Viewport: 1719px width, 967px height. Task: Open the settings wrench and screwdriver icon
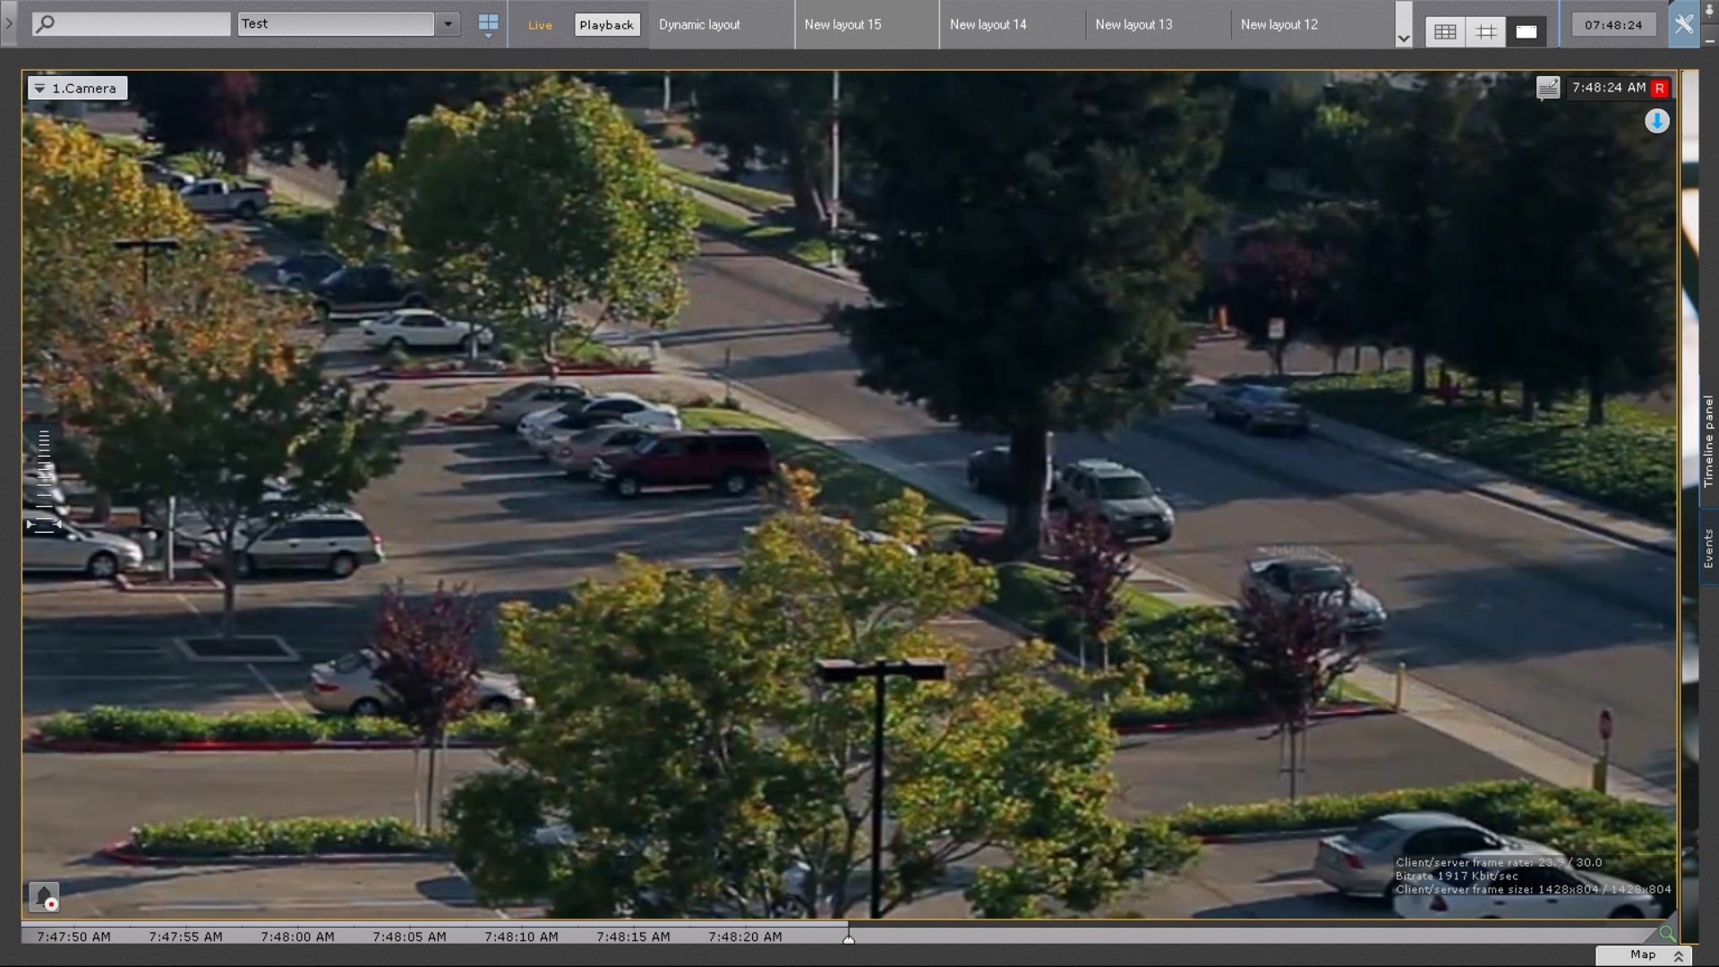click(x=1683, y=24)
